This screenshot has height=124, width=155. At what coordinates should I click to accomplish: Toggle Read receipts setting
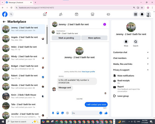(x=131, y=82)
